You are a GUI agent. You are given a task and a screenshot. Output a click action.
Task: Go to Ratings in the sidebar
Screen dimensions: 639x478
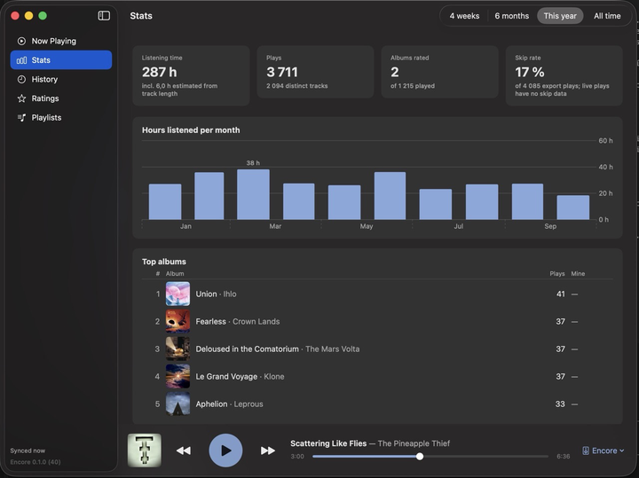(61, 98)
